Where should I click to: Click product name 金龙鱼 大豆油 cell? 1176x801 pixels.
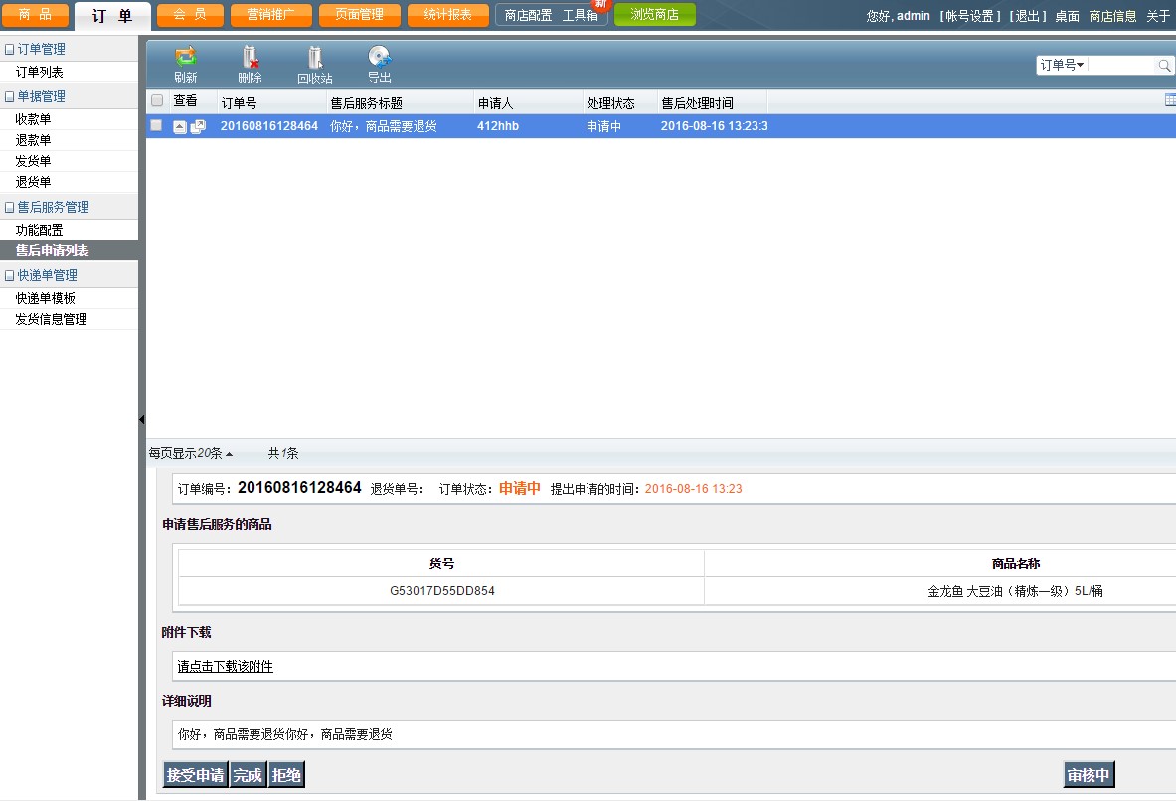tap(1015, 591)
